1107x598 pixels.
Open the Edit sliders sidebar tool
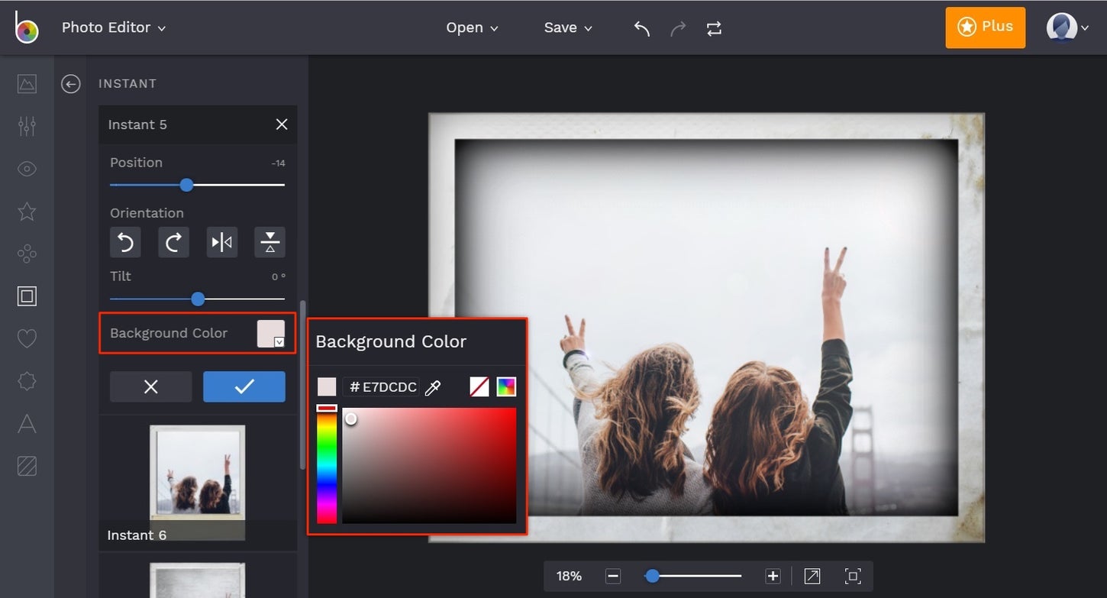point(27,126)
